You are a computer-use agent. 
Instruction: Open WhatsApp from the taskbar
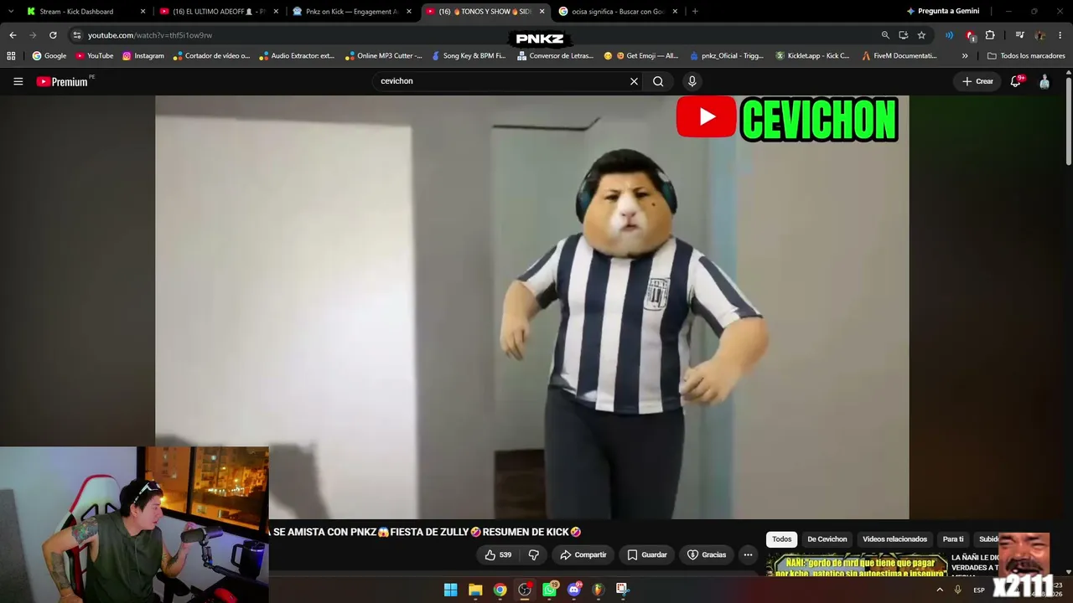coord(550,590)
